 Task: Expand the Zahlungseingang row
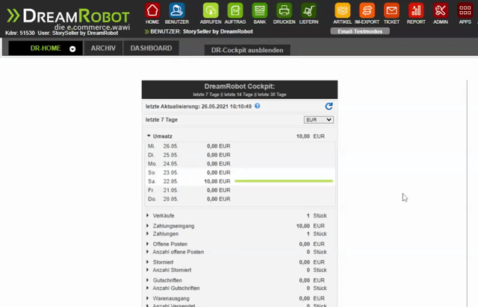point(148,226)
